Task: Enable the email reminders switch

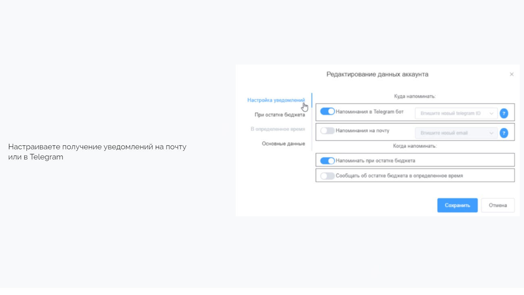Action: click(327, 131)
